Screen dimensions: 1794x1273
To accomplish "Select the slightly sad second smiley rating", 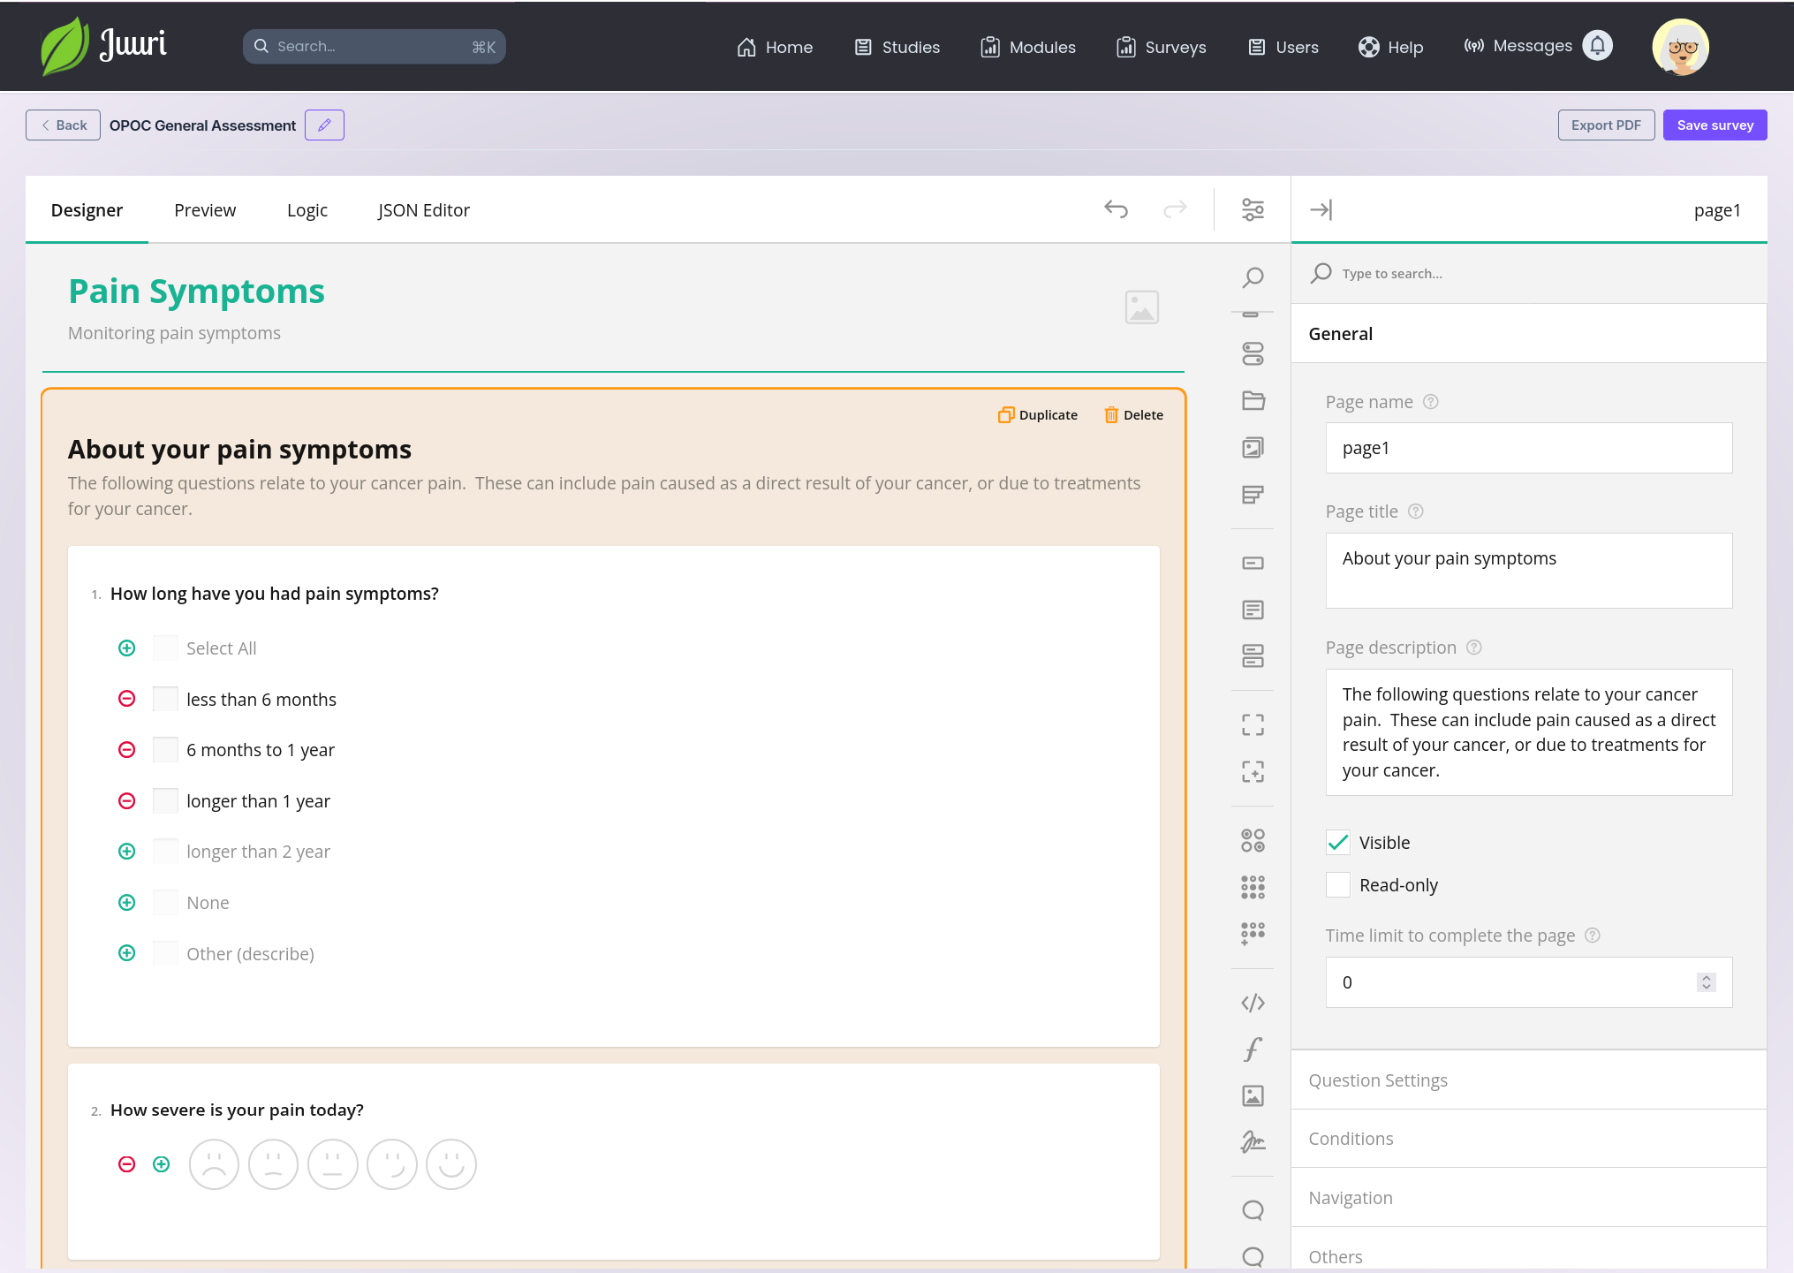I will [273, 1164].
